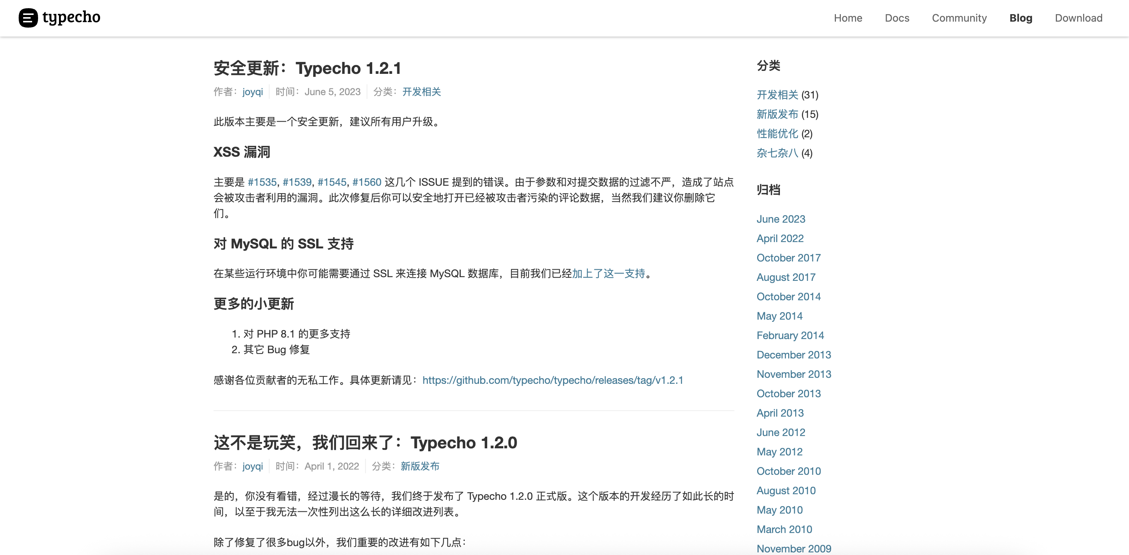Open the March 2010 archive

[784, 530]
